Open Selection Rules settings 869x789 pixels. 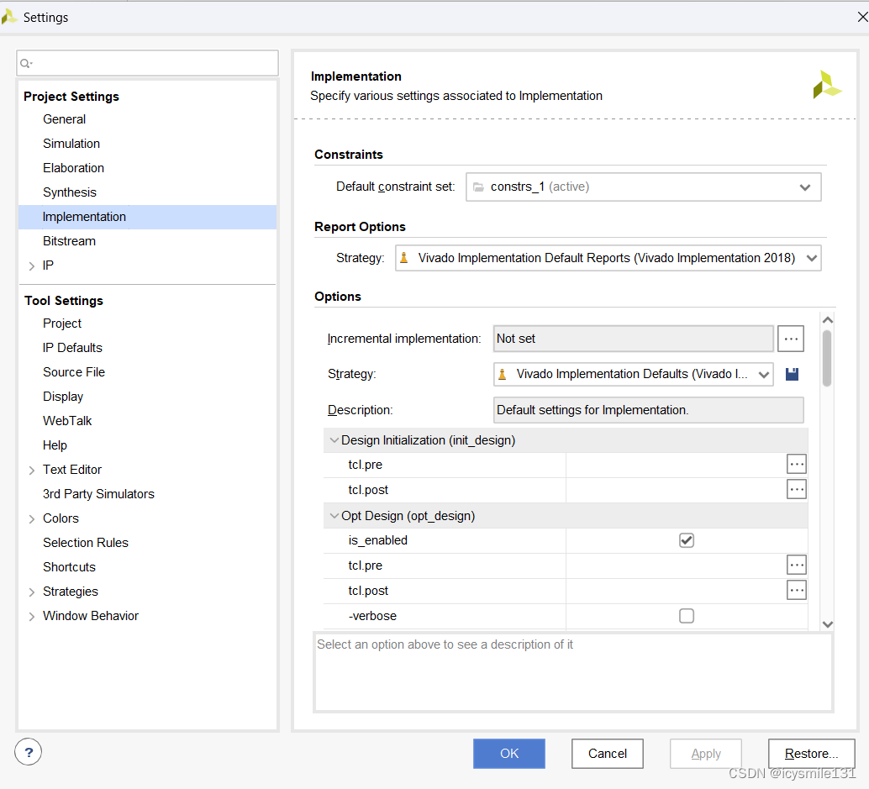point(86,543)
